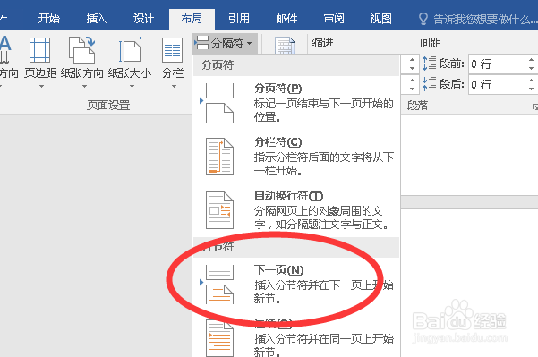Decrease the 段后 spacing with down arrow

(x=531, y=89)
